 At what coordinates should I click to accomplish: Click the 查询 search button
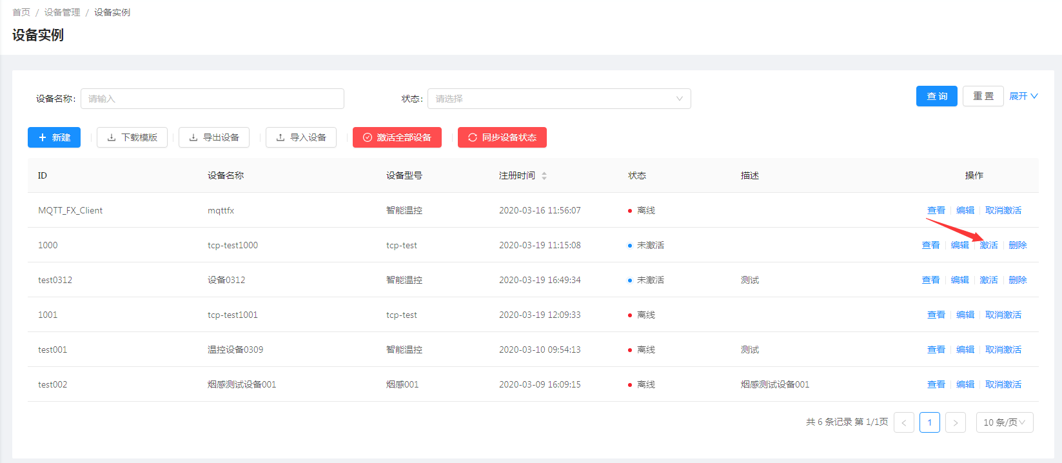936,96
